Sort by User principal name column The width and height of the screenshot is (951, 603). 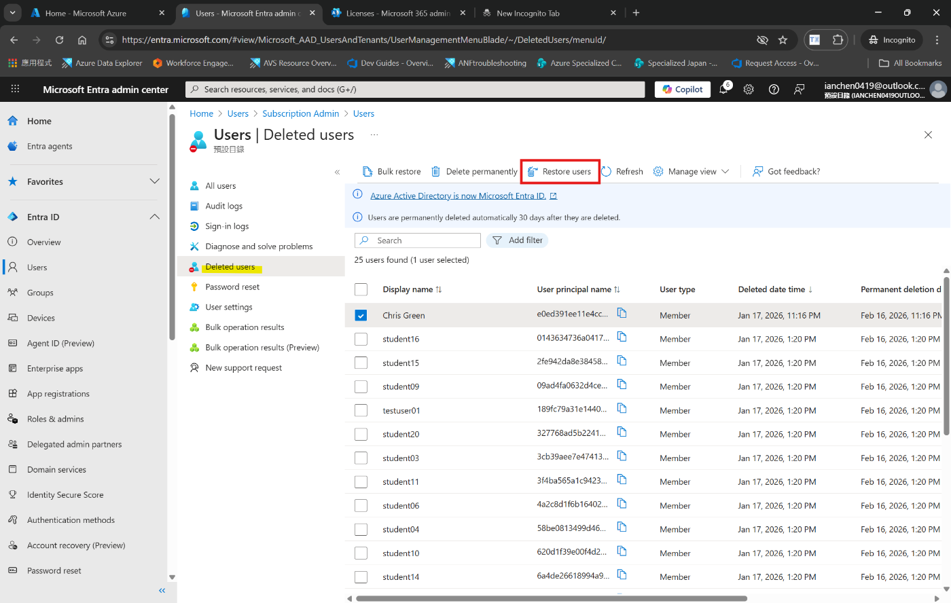click(x=579, y=289)
